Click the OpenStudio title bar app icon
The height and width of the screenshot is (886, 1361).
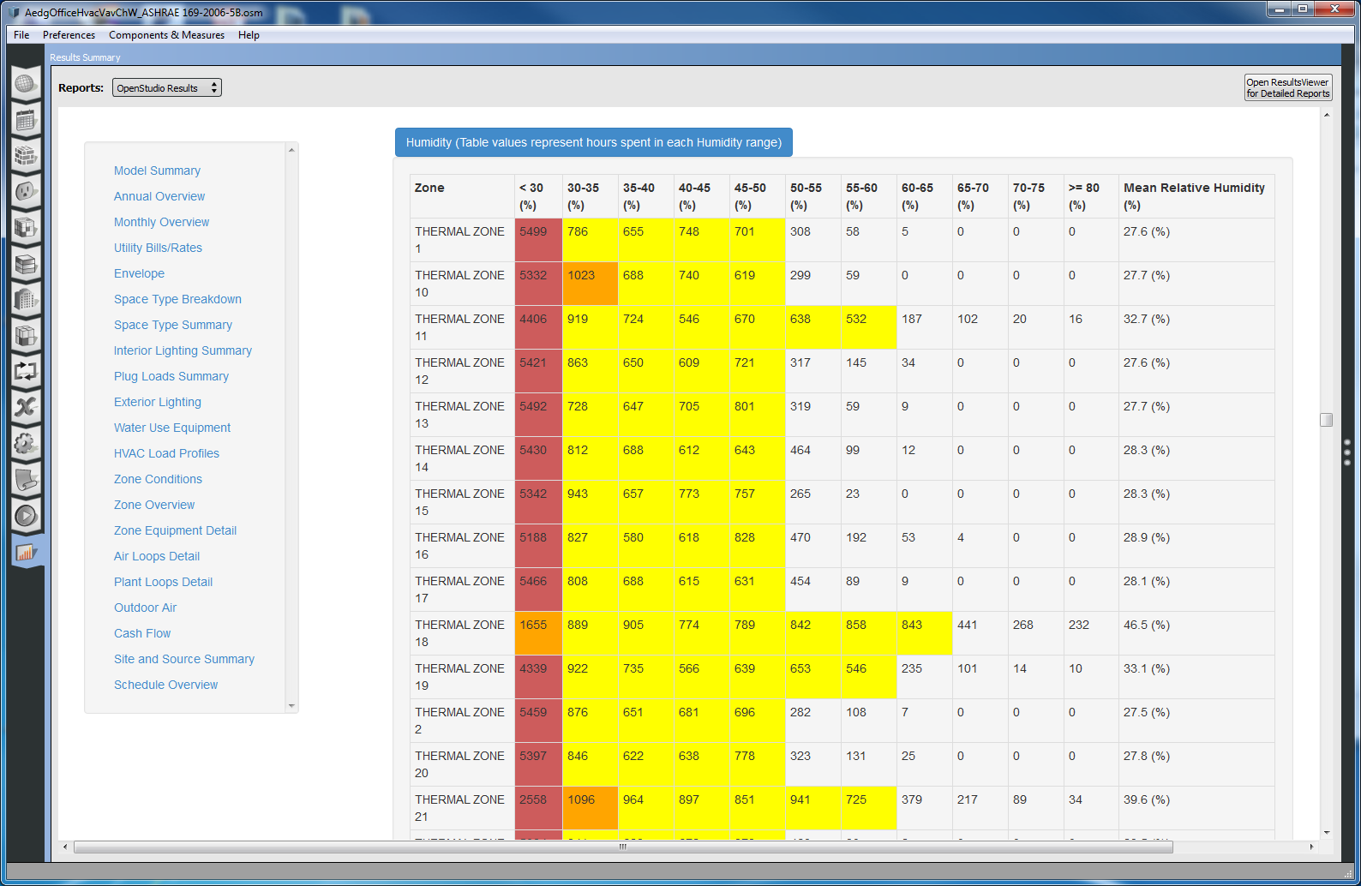pos(14,13)
